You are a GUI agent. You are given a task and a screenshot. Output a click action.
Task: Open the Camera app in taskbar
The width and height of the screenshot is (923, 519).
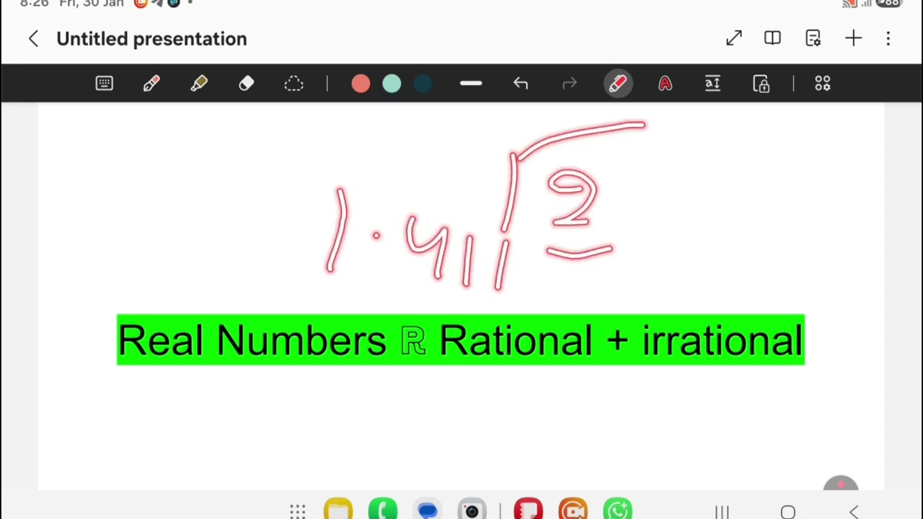pyautogui.click(x=472, y=510)
